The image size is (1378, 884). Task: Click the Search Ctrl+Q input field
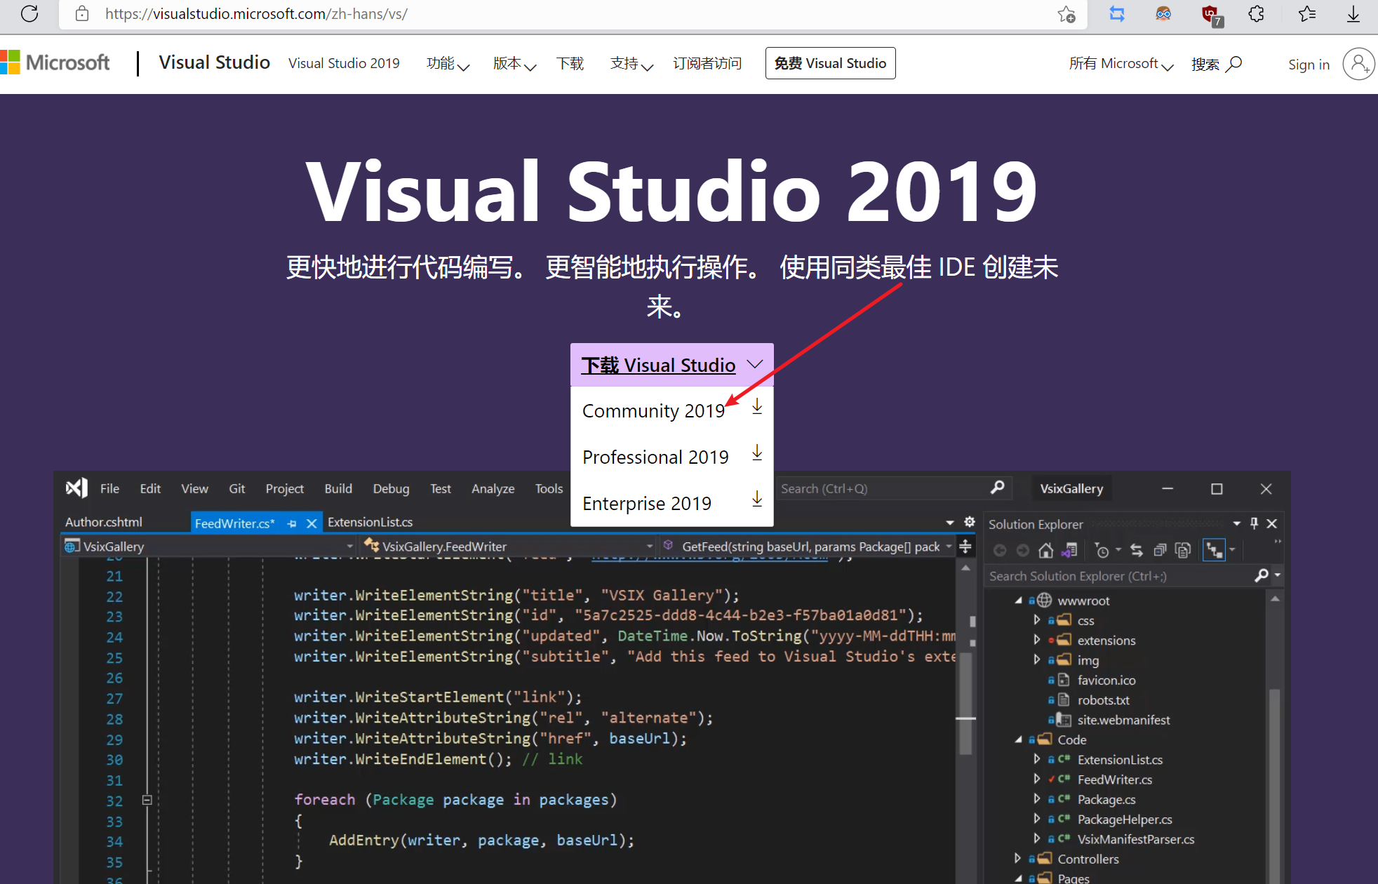[x=885, y=487]
